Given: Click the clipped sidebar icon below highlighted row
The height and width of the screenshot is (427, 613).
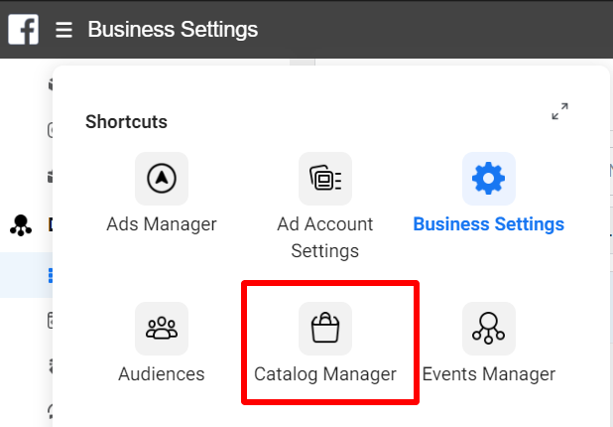Looking at the screenshot, I should pyautogui.click(x=50, y=320).
